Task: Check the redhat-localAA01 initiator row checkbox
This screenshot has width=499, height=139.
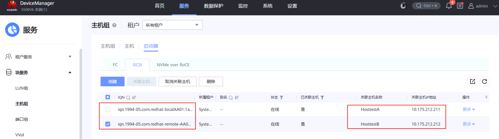Action: coord(108,109)
